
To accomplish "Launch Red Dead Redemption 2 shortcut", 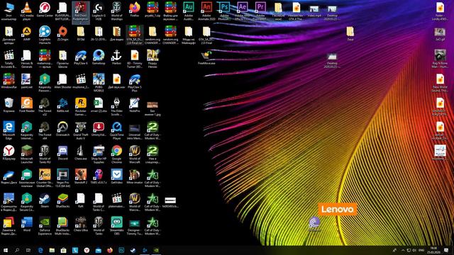I will [80, 13].
